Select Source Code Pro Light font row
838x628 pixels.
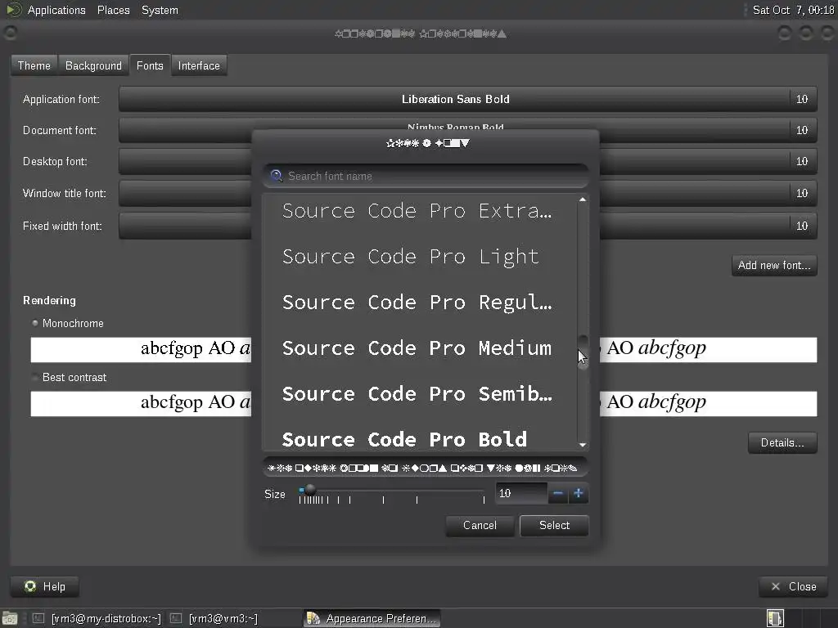420,257
